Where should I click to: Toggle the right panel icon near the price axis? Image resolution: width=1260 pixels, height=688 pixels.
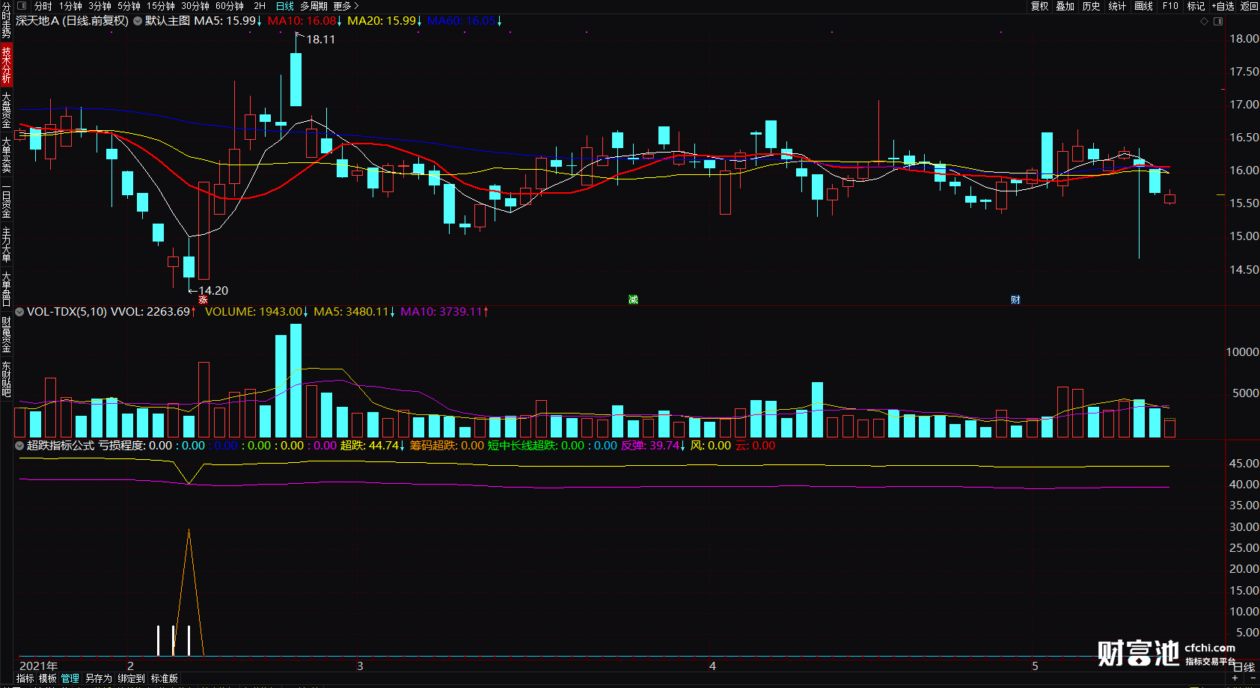click(x=1218, y=21)
